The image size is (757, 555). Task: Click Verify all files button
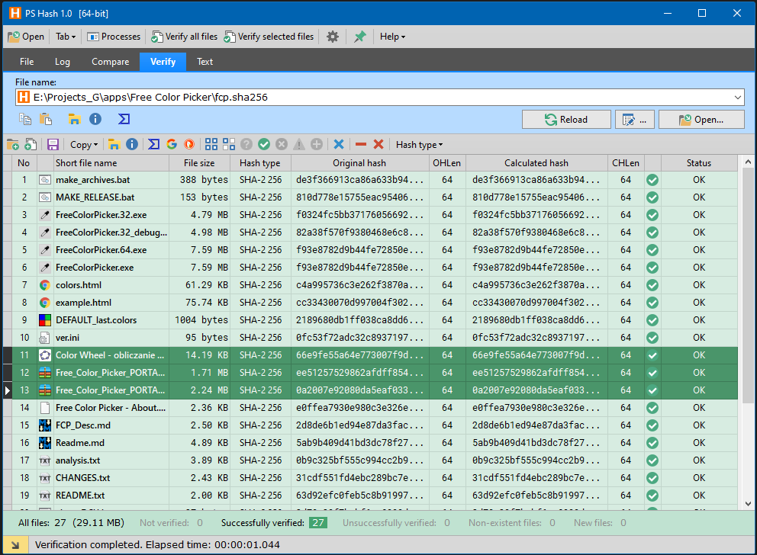[185, 37]
